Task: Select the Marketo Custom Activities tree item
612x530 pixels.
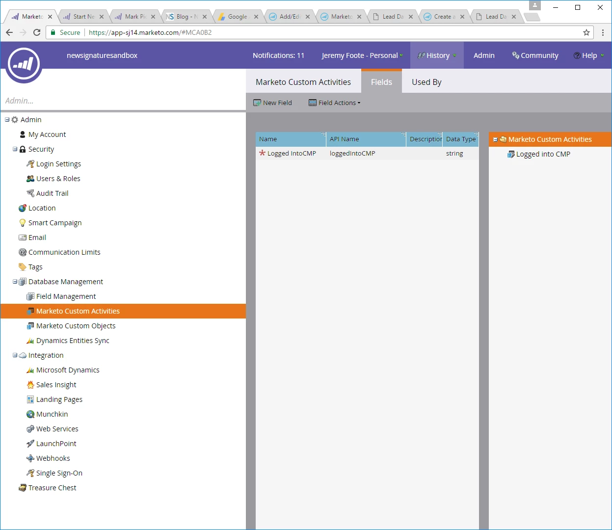Action: [123, 311]
